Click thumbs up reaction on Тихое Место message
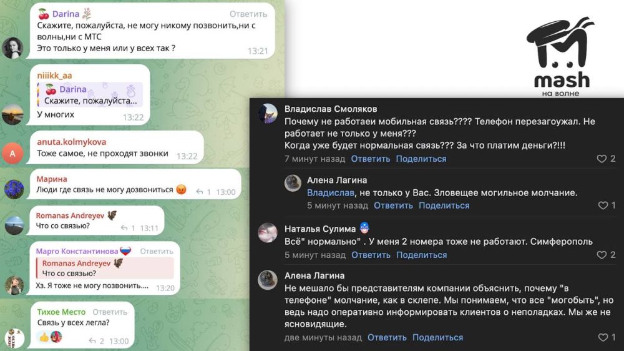Image resolution: width=624 pixels, height=351 pixels. tap(44, 337)
